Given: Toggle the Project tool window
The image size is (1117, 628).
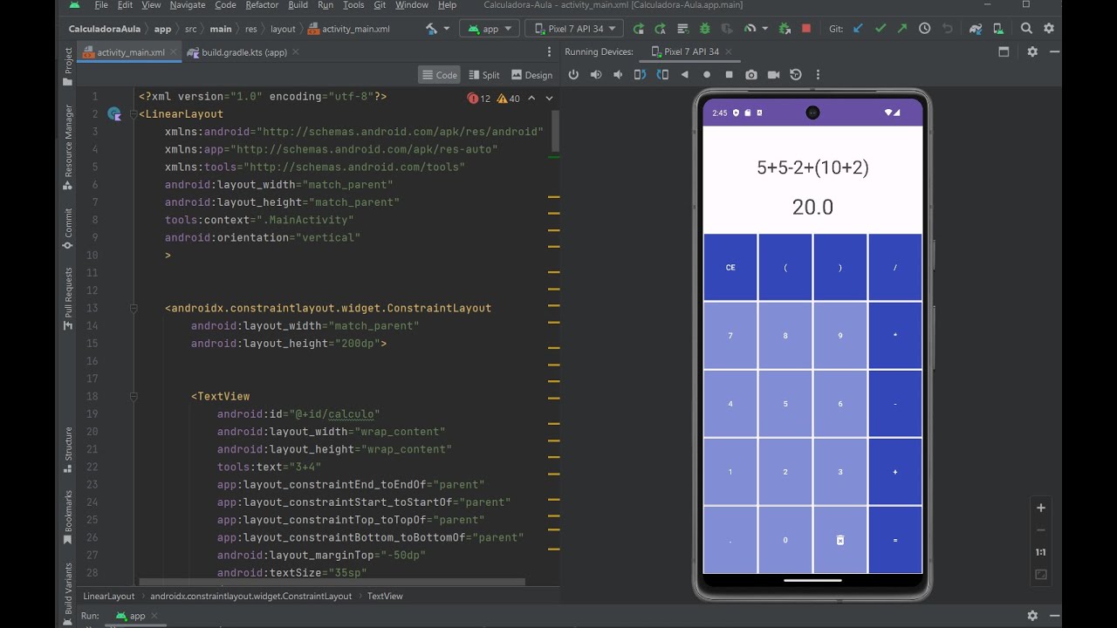Looking at the screenshot, I should click(x=68, y=66).
